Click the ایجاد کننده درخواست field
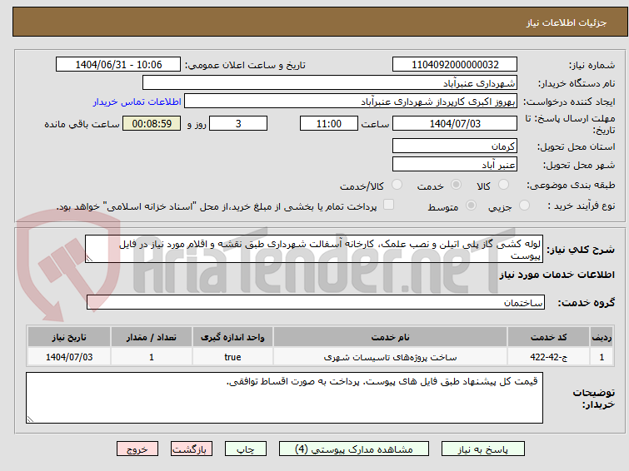The height and width of the screenshot is (471, 629). click(350, 102)
